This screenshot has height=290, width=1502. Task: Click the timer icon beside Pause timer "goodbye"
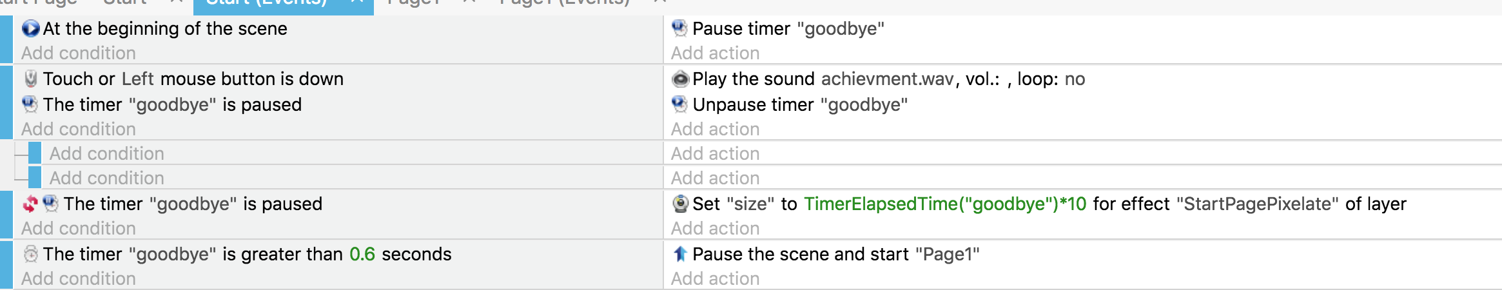coord(679,28)
